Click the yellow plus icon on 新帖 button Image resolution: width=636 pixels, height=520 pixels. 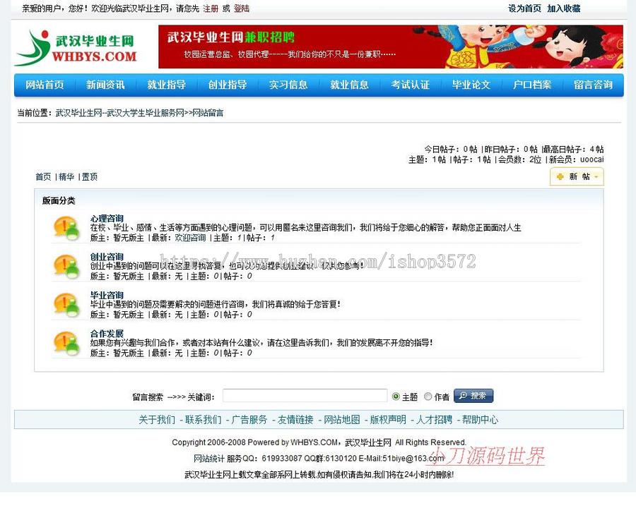(560, 177)
